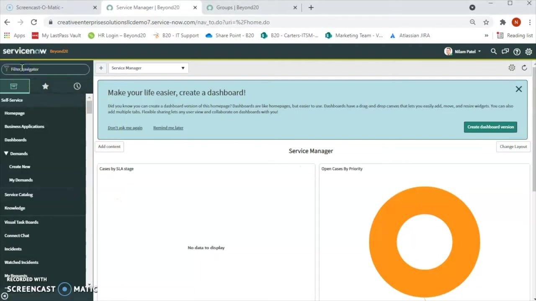The height and width of the screenshot is (301, 536).
Task: Click the Filter navigator field
Action: 45,69
